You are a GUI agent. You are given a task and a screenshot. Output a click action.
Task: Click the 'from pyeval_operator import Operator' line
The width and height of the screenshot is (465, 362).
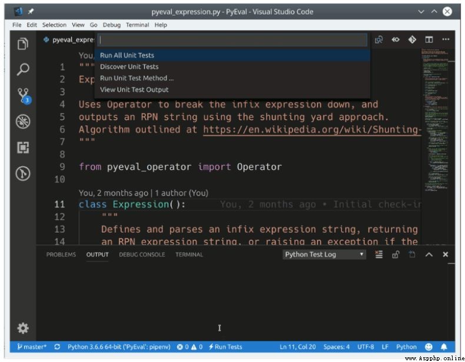pyautogui.click(x=180, y=167)
